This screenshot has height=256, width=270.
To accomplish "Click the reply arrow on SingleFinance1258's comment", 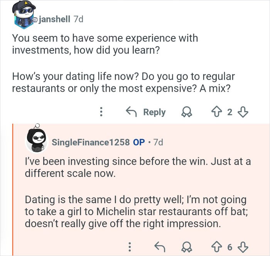I will point(159,246).
